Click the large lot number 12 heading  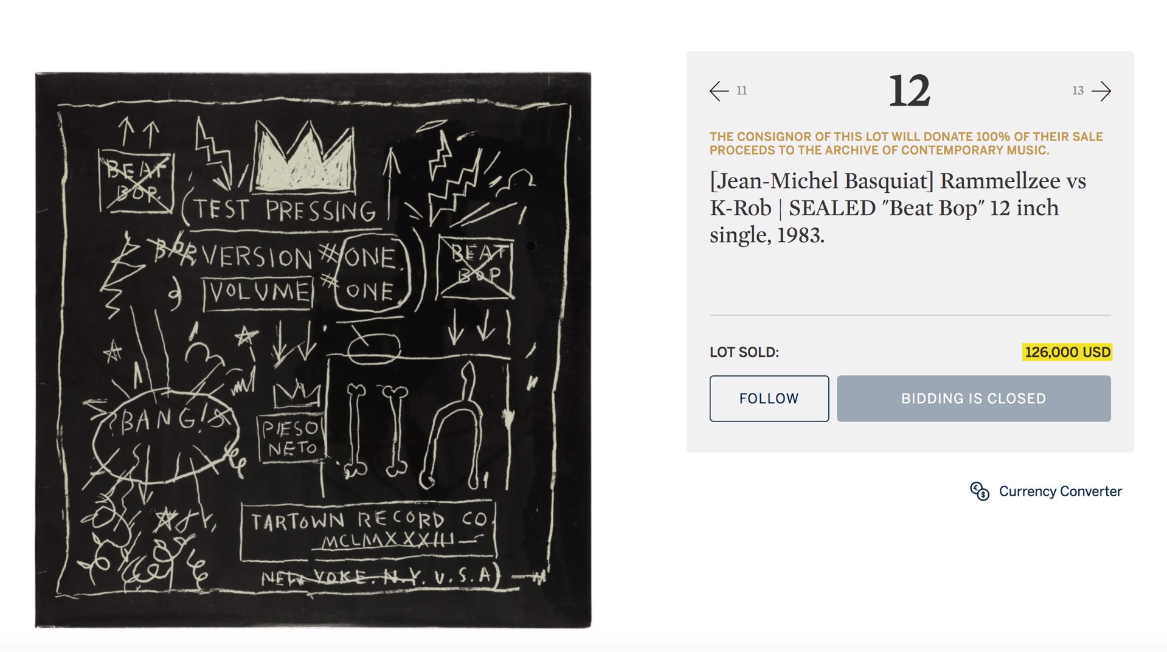pos(909,91)
